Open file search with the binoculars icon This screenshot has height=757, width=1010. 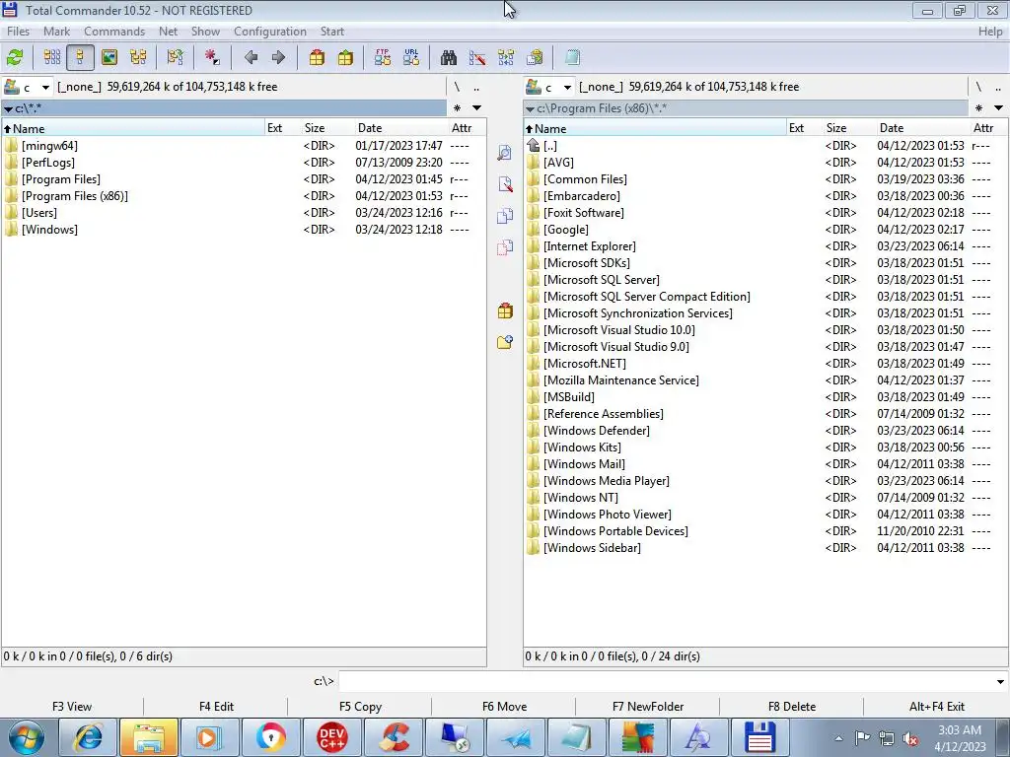point(449,57)
